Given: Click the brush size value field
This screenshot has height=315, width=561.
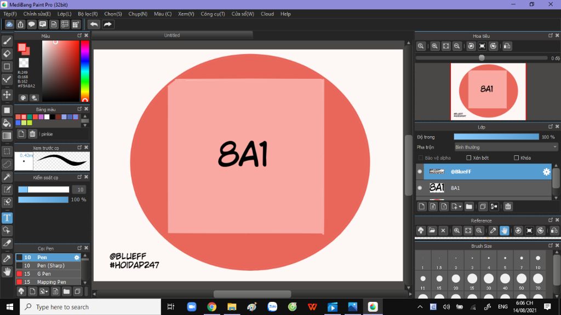Looking at the screenshot, I should (80, 190).
